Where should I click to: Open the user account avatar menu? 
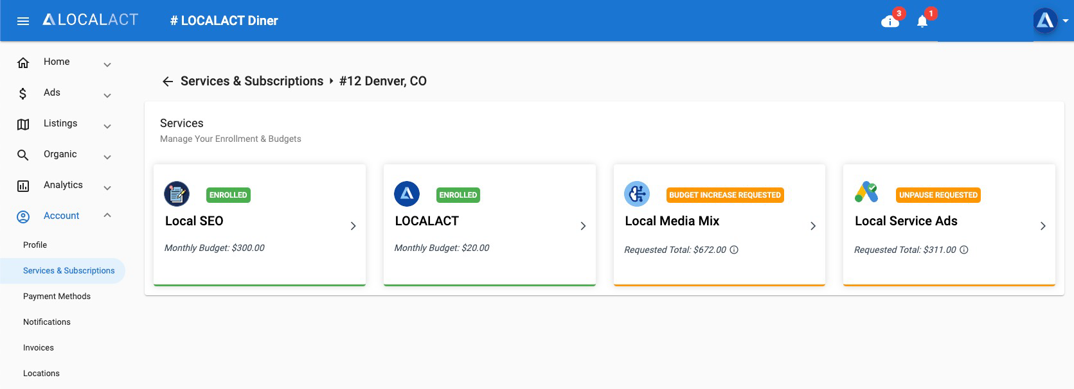pos(1045,21)
